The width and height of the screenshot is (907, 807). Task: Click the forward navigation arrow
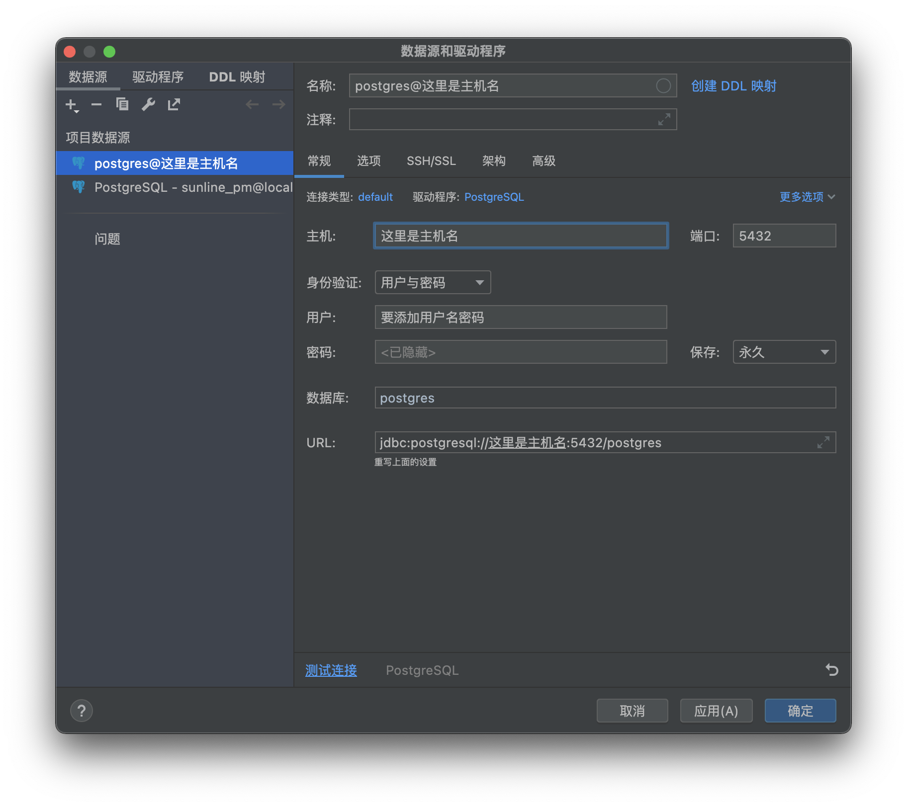278,104
